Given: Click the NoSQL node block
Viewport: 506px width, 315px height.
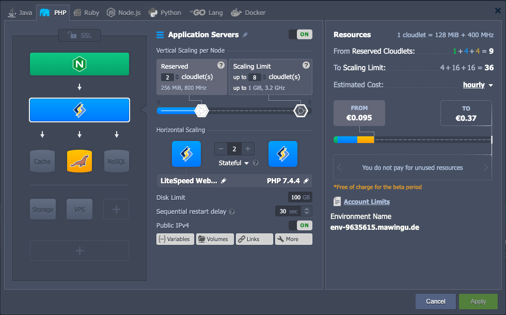Looking at the screenshot, I should tap(116, 161).
